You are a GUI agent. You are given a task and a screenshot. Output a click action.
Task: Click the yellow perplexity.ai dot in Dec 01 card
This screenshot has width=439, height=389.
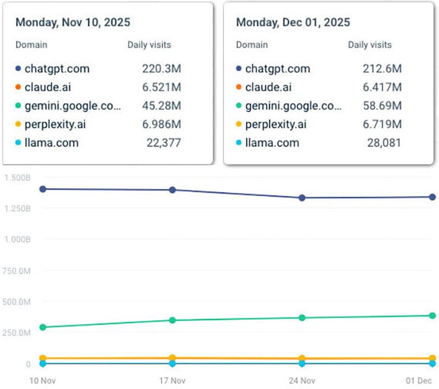coord(239,125)
